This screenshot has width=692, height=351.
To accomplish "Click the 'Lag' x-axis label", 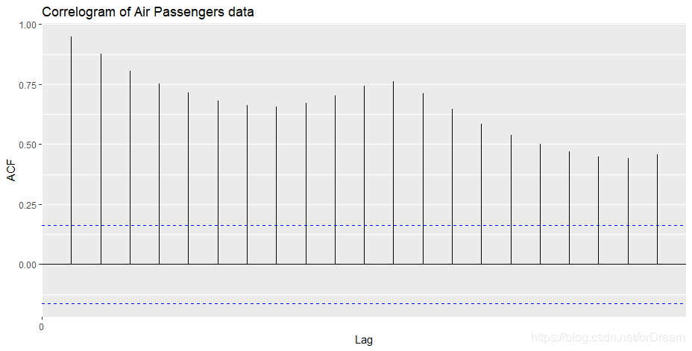I will 364,340.
